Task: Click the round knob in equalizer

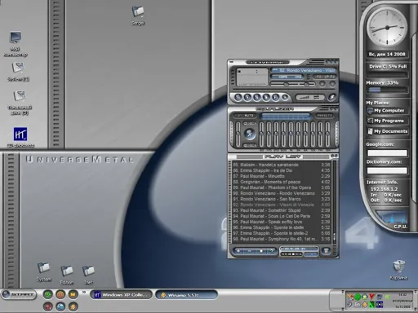Action: [x=249, y=134]
